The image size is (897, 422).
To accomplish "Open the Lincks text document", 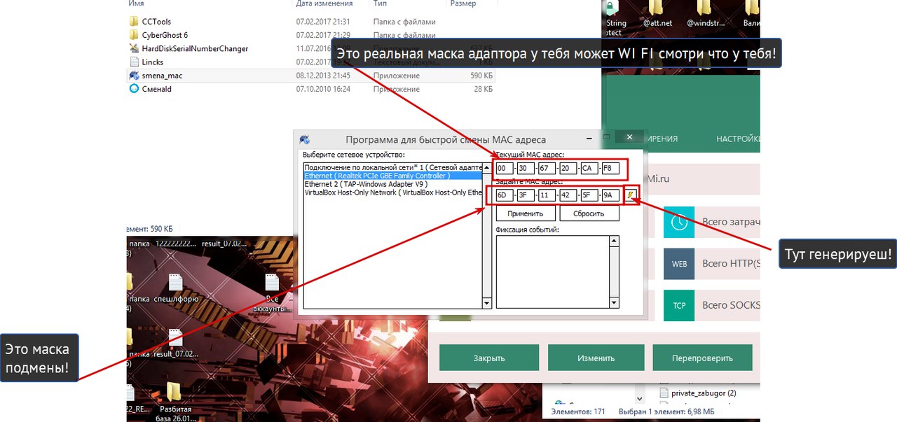I will click(152, 62).
